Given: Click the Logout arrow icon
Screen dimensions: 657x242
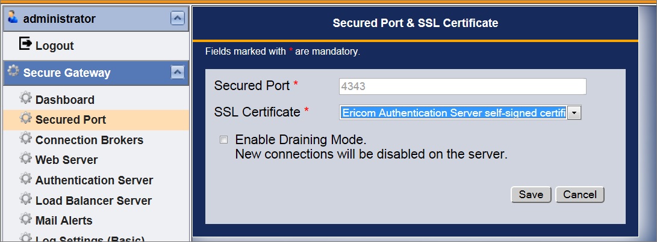Looking at the screenshot, I should pyautogui.click(x=25, y=44).
